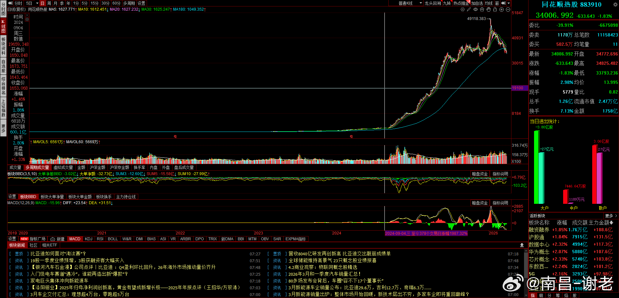Select the 主力持仓线 tab
Screen dimensions: 619x298
pyautogui.click(x=126, y=197)
